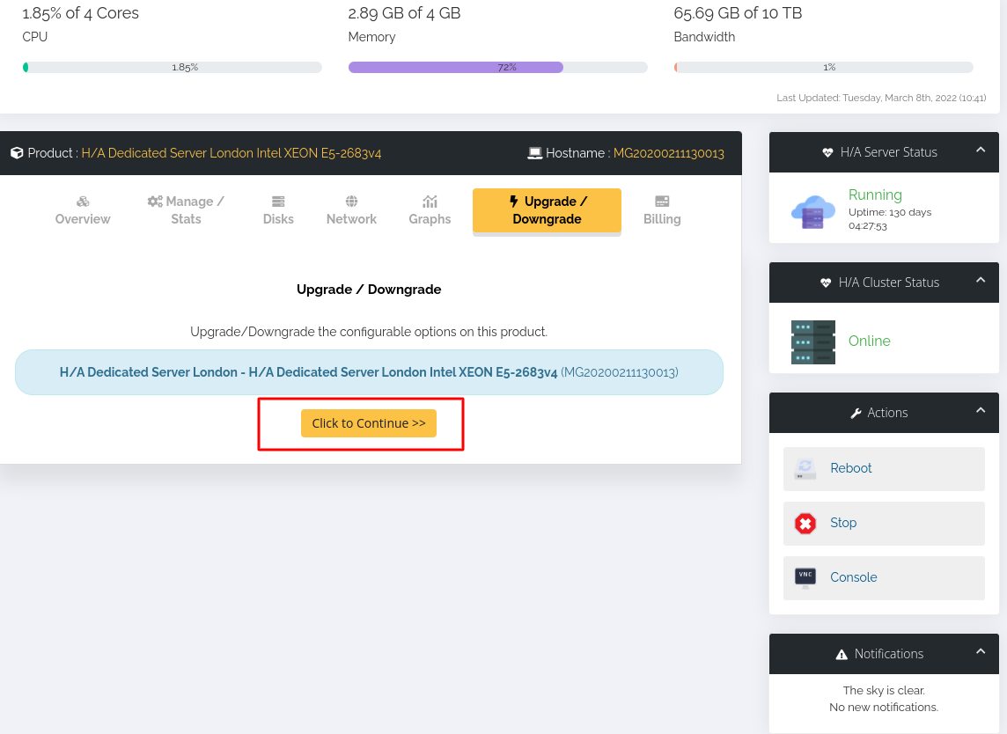Viewport: 1007px width, 734px height.
Task: Click the hostname MG20200211130013 link
Action: [x=669, y=153]
